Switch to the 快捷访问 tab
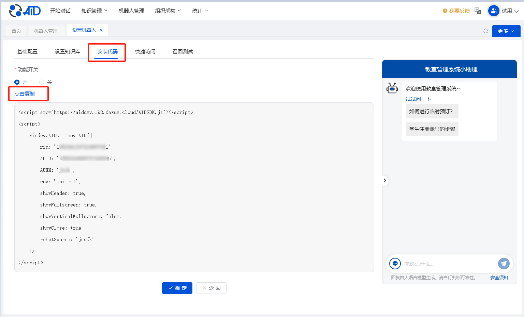This screenshot has height=317, width=524. pos(145,52)
